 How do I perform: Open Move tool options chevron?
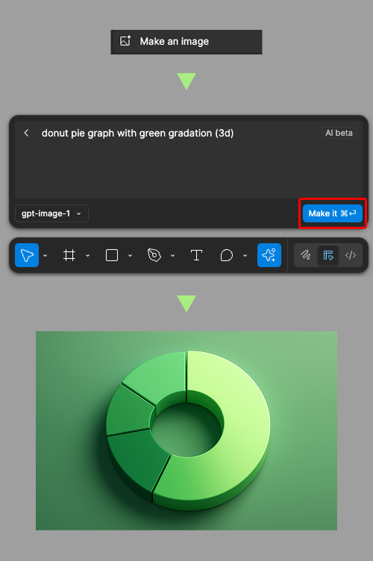click(45, 255)
